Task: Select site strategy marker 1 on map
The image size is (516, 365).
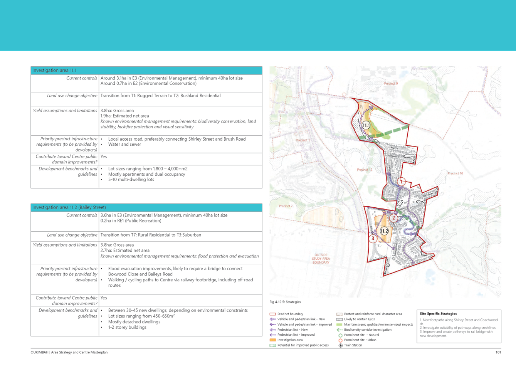Action: coord(402,182)
